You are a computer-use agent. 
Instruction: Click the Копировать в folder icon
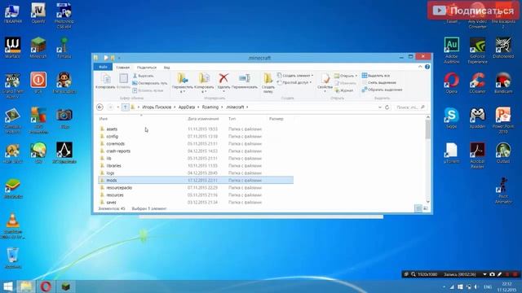coord(204,78)
